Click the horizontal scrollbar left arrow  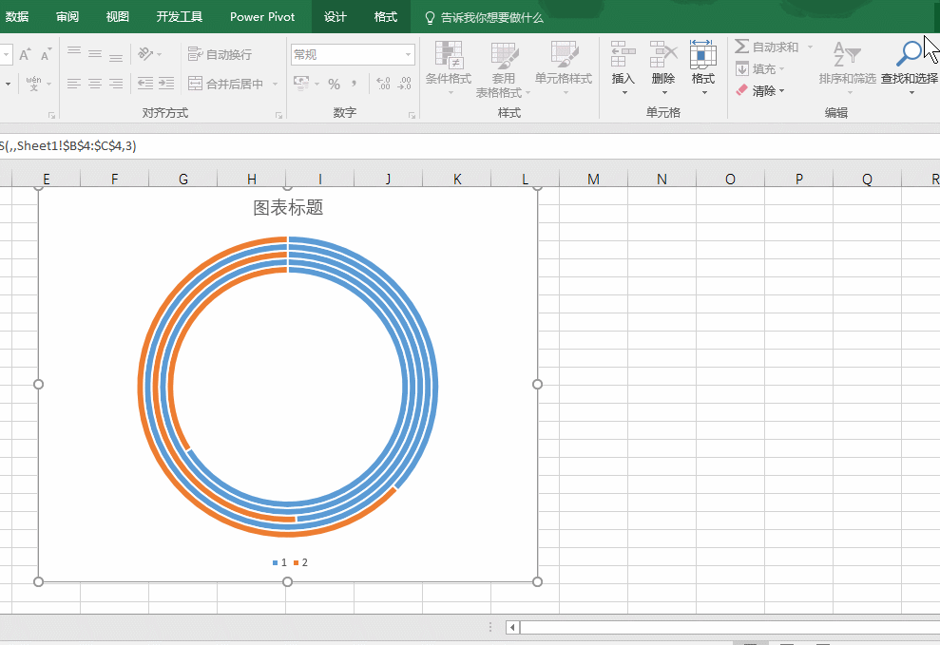[x=512, y=627]
